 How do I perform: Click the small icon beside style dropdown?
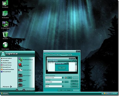[x=66, y=78]
